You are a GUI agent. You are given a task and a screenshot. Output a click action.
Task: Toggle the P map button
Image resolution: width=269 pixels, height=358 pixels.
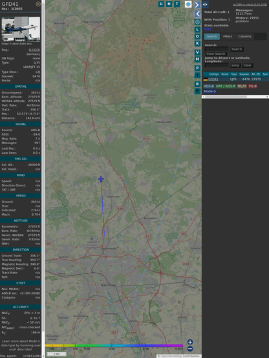click(197, 68)
